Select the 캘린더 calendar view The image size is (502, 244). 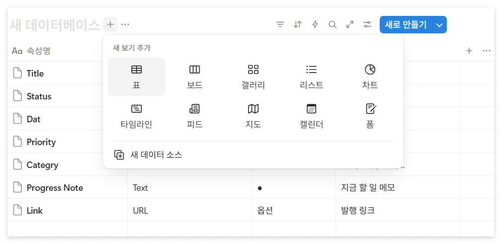tap(312, 116)
